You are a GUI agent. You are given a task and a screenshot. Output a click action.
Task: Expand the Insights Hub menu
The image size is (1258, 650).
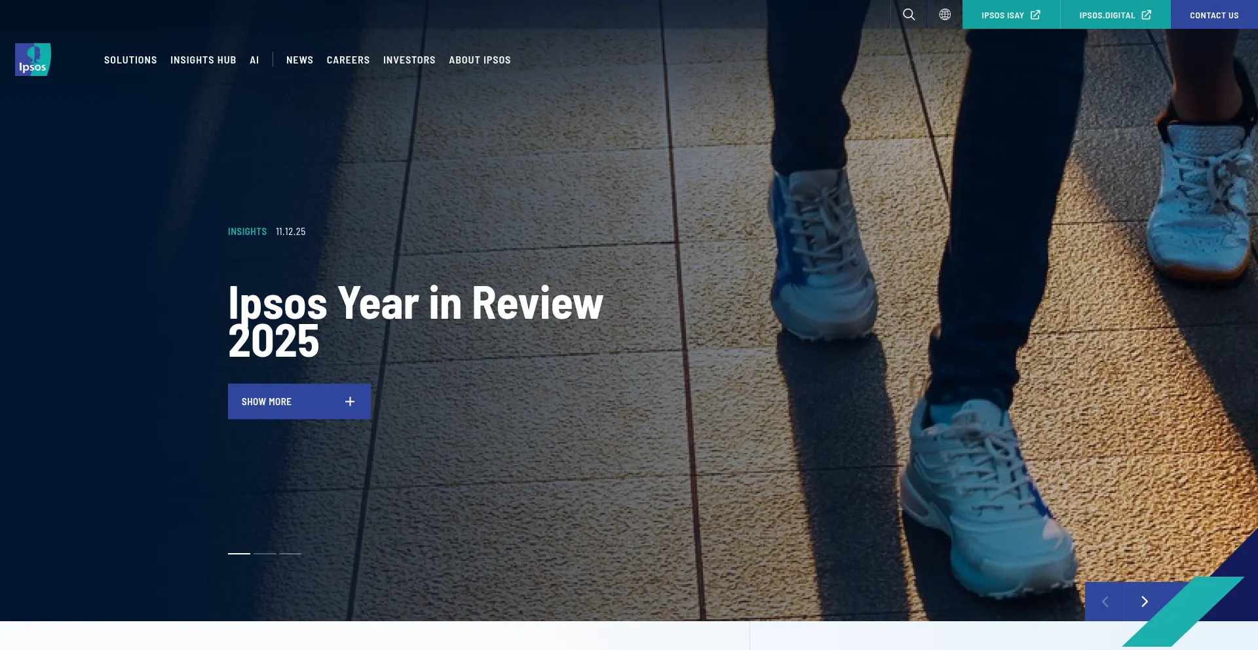(203, 60)
